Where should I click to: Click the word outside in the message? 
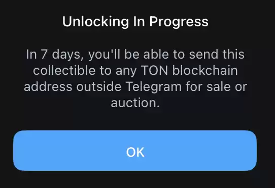point(99,87)
